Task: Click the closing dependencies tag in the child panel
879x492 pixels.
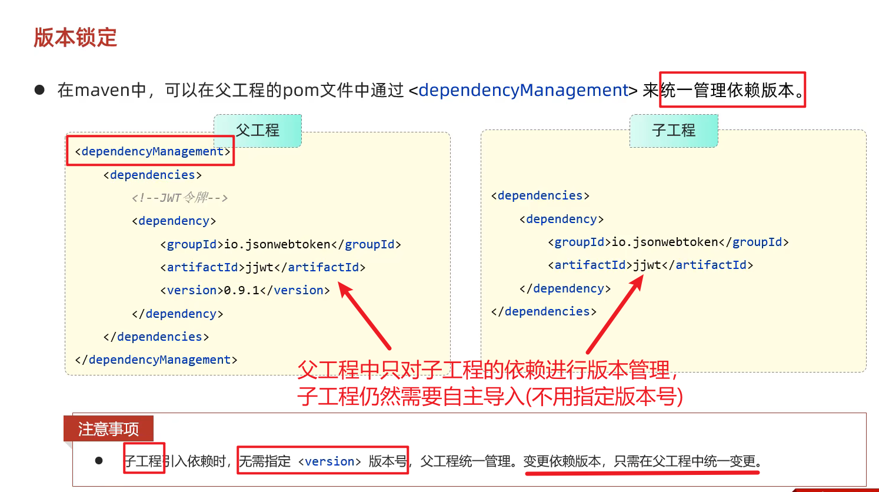Action: [x=544, y=311]
